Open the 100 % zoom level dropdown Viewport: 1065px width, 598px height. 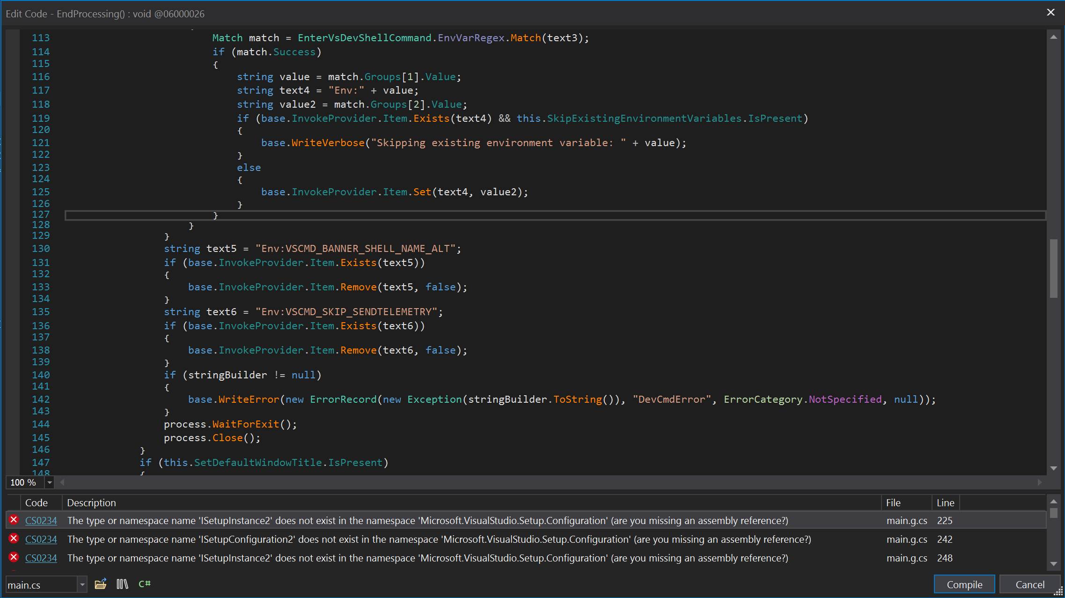click(50, 482)
